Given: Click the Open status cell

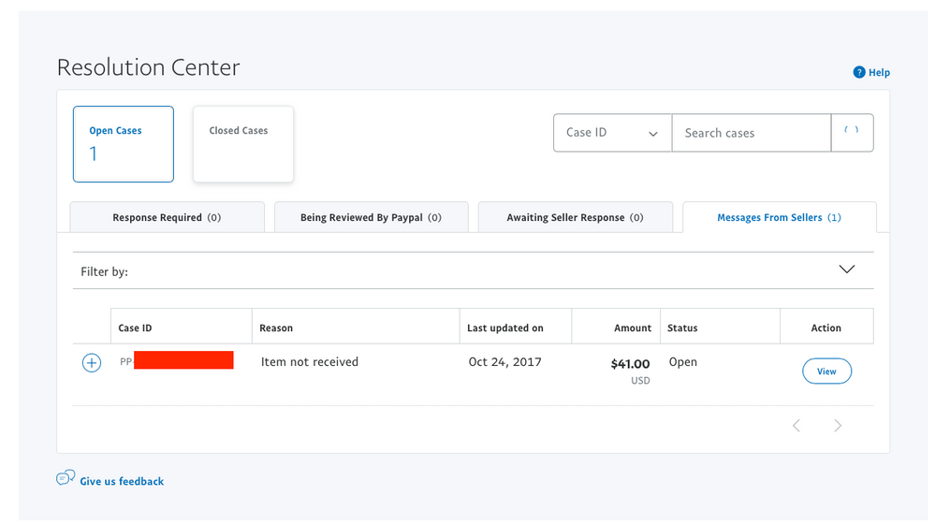Looking at the screenshot, I should click(x=682, y=362).
